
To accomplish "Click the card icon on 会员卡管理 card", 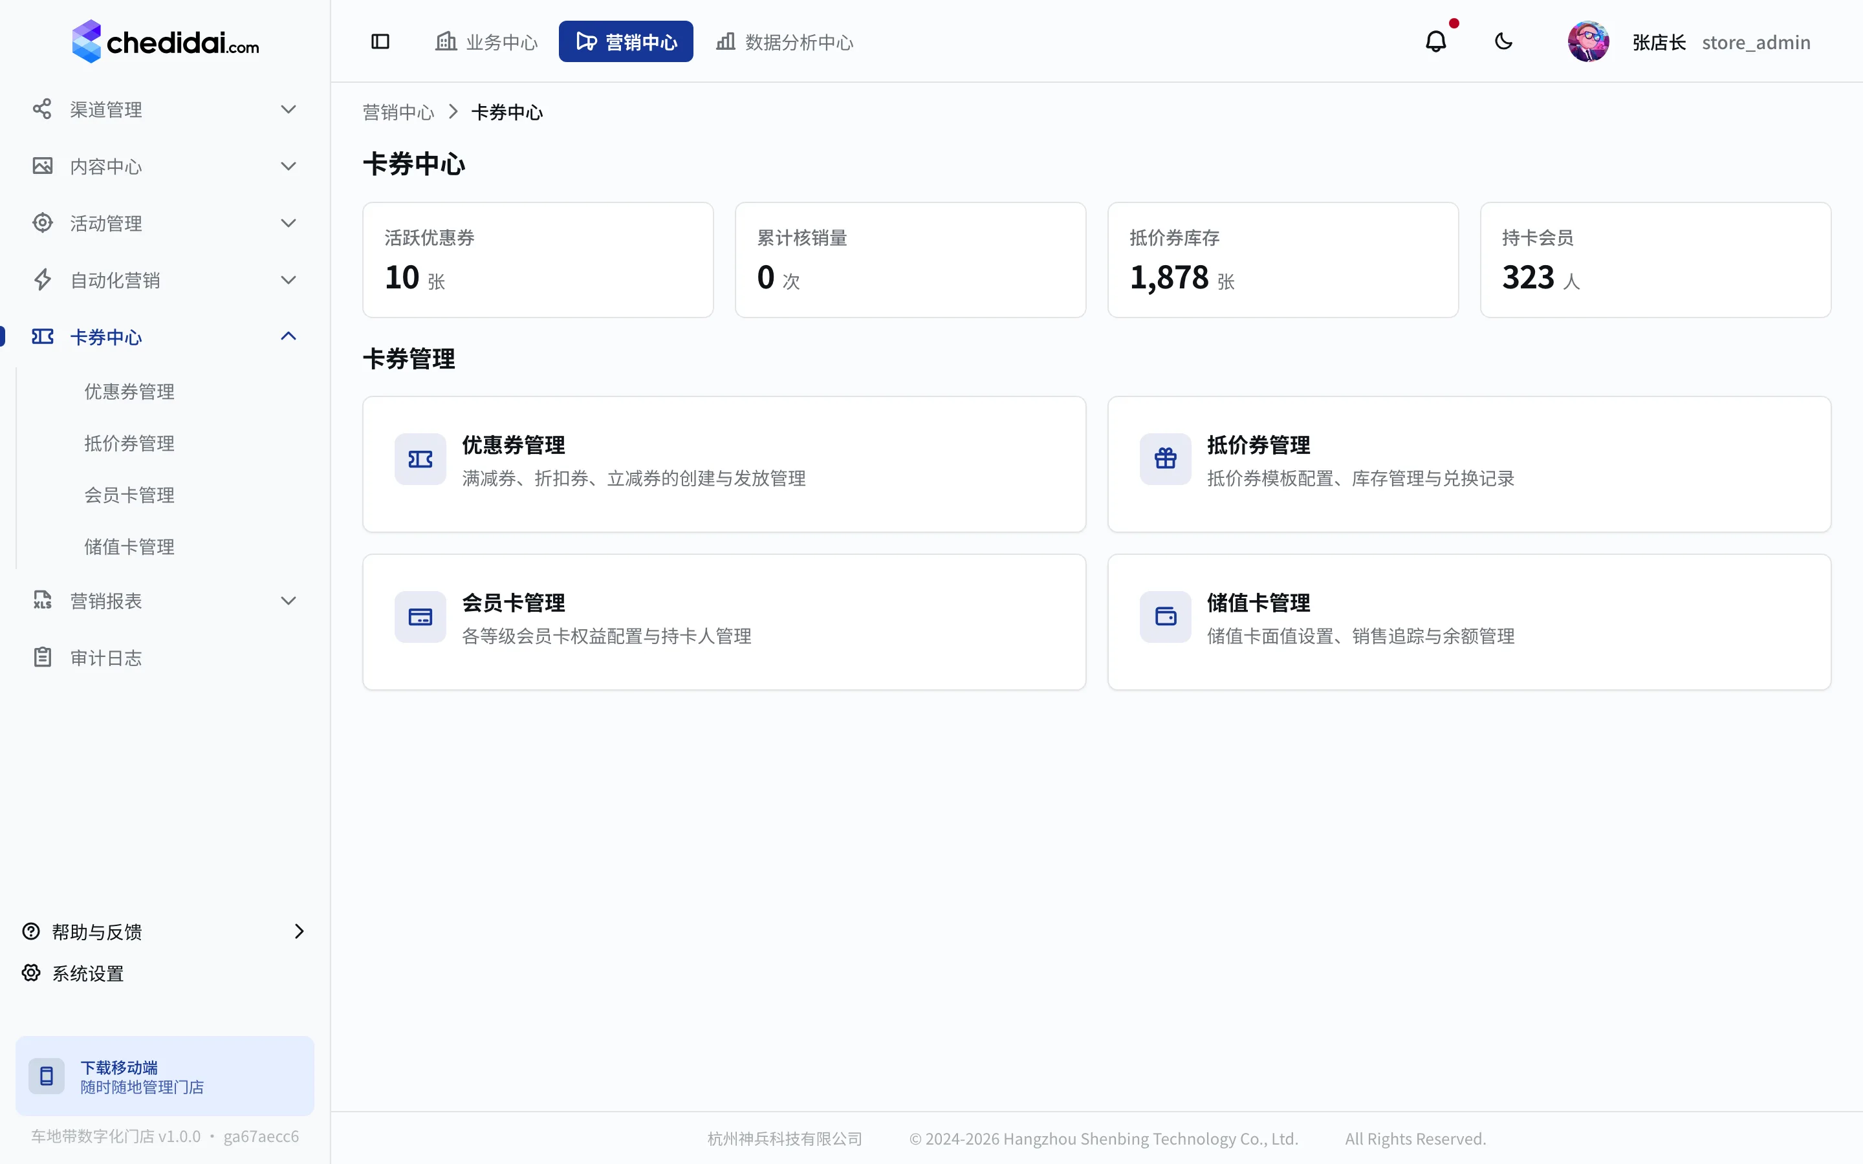I will [x=420, y=618].
